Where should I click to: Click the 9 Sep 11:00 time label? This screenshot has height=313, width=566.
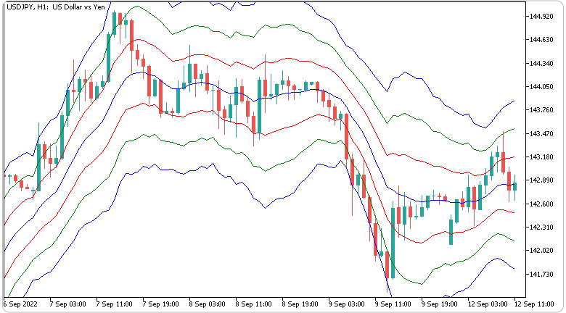coord(393,304)
